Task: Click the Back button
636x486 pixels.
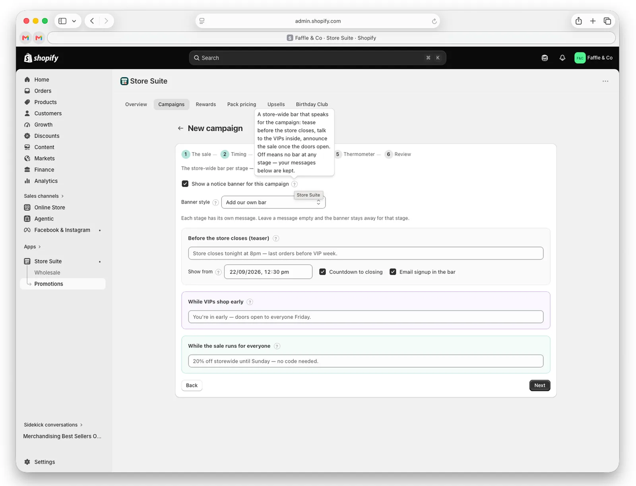Action: click(x=192, y=385)
